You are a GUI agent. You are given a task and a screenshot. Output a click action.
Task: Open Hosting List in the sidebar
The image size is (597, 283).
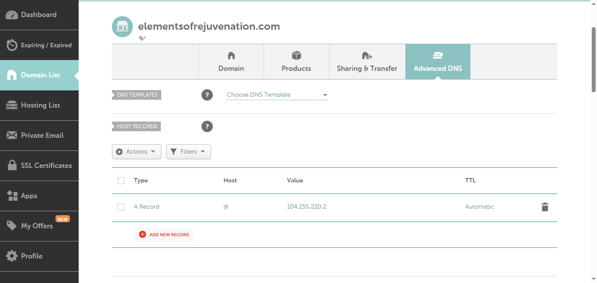pos(39,105)
